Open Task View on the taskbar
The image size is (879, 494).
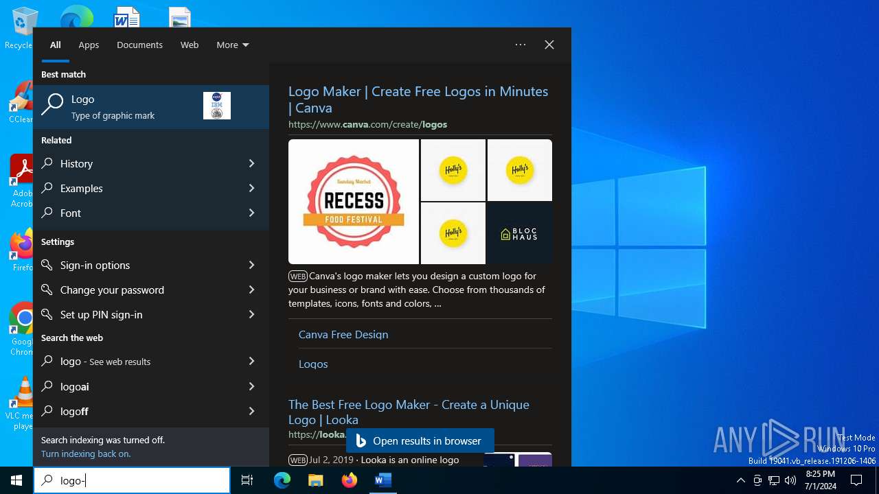coord(247,480)
